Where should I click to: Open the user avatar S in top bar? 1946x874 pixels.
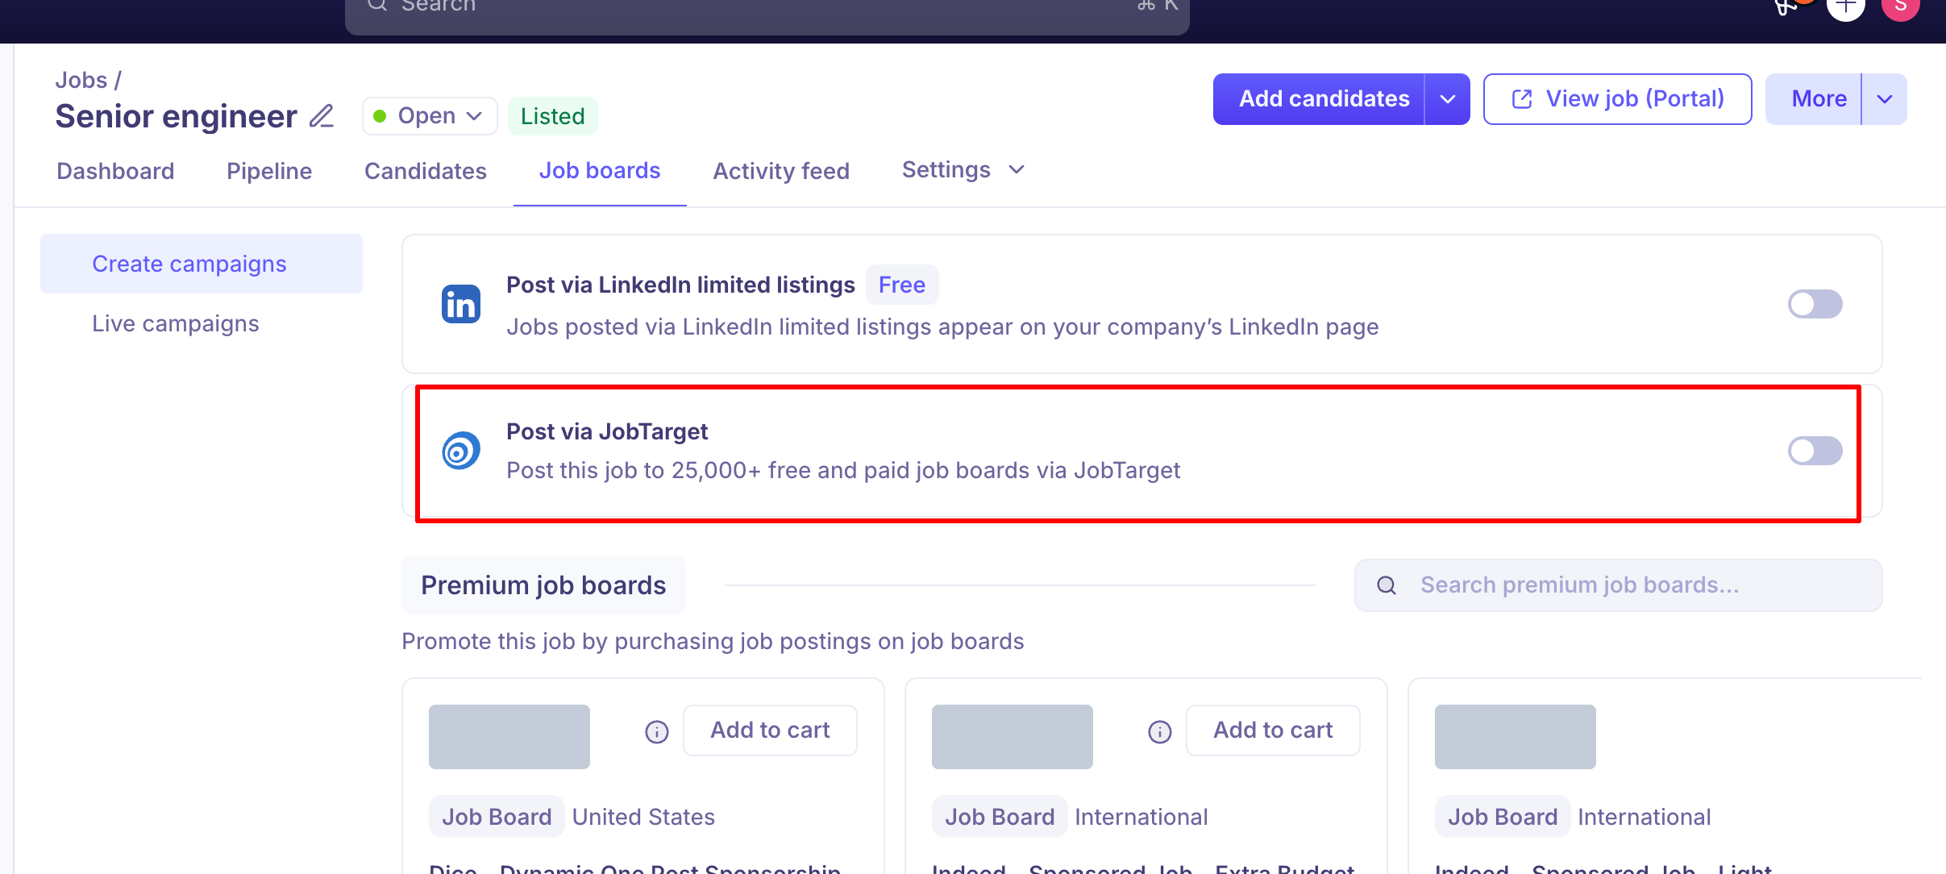[1901, 6]
